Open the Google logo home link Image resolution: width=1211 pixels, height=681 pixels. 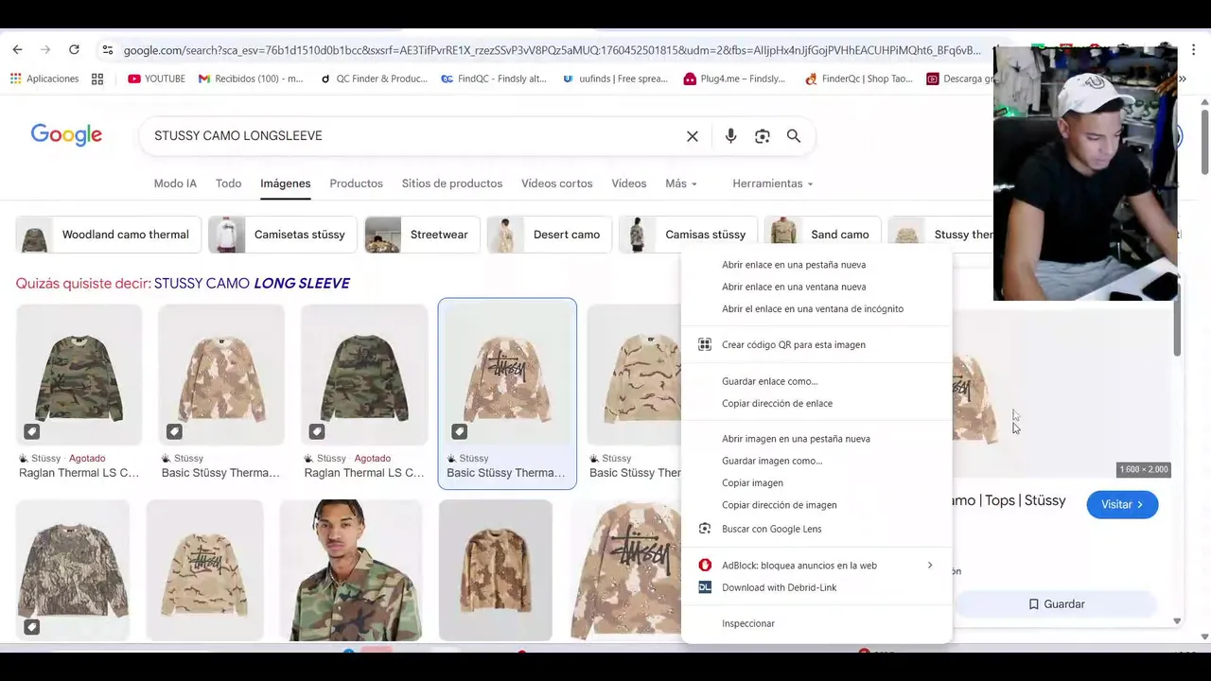click(66, 135)
